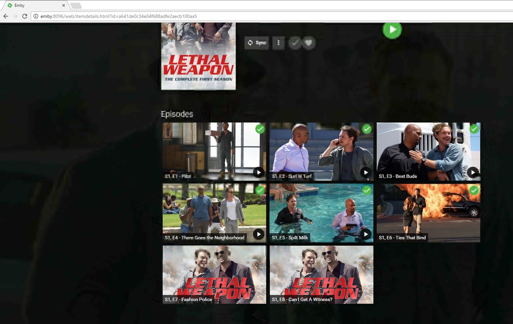Select the Emby browser tab
Viewport: 513px width, 324px height.
click(36, 5)
